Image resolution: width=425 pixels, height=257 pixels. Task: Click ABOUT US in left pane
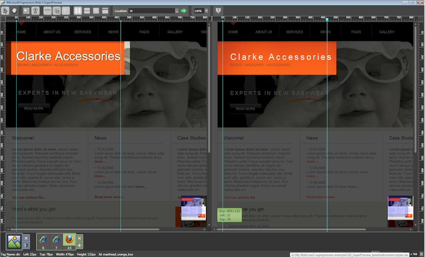tap(52, 32)
